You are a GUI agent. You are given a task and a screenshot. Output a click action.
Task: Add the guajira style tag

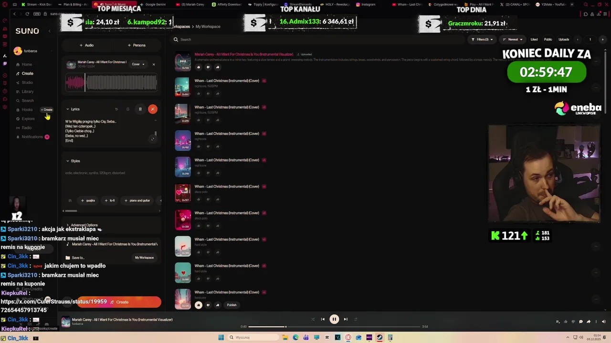point(88,201)
